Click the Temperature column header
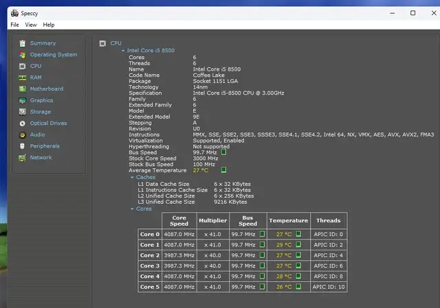The height and width of the screenshot is (308, 440). pos(289,221)
